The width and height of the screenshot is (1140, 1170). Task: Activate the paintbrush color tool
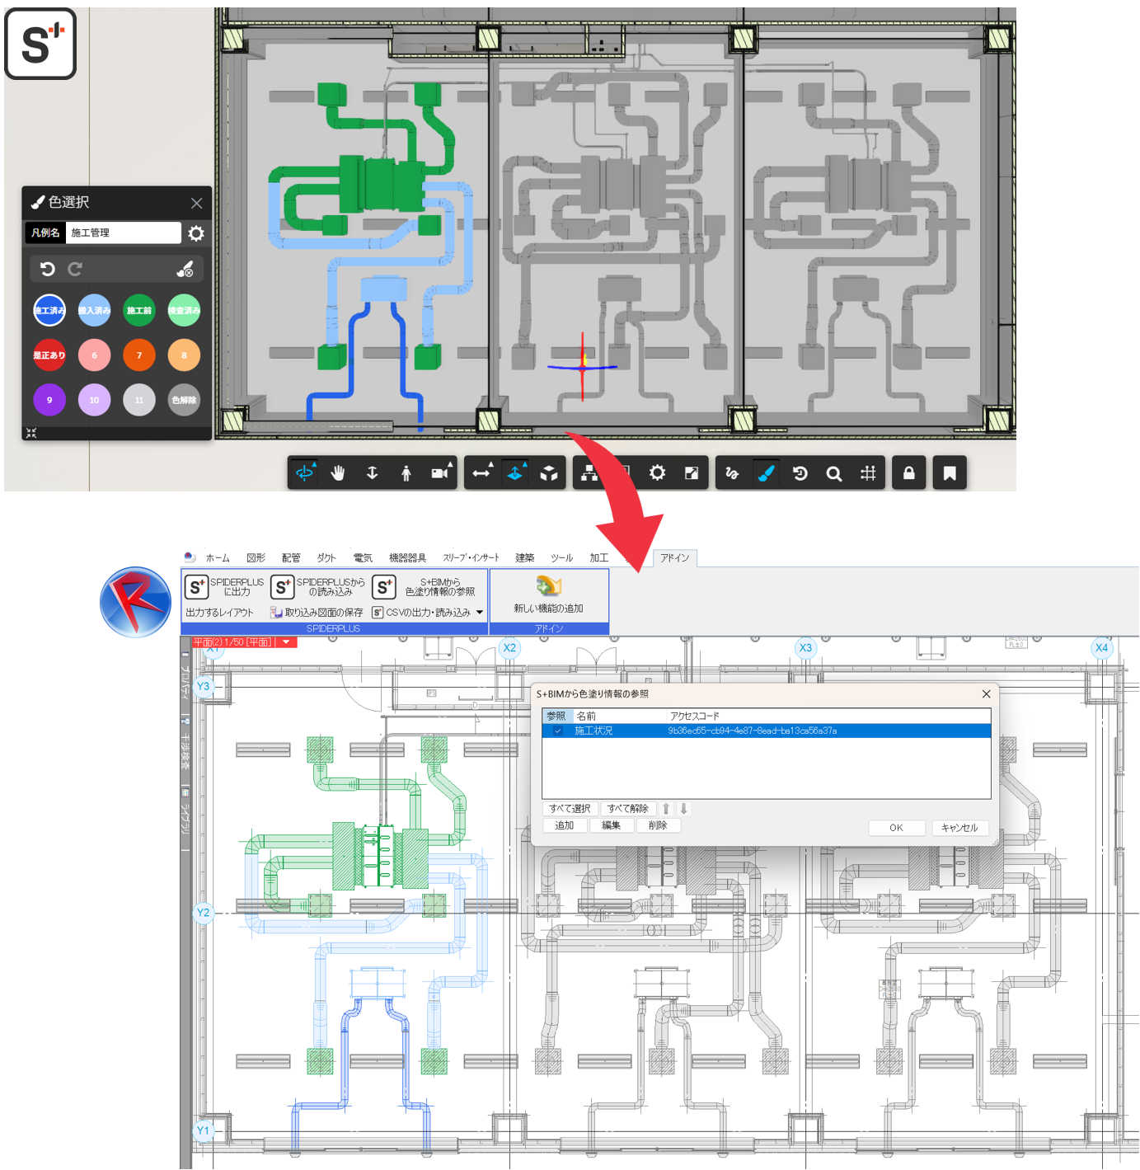[x=766, y=473]
